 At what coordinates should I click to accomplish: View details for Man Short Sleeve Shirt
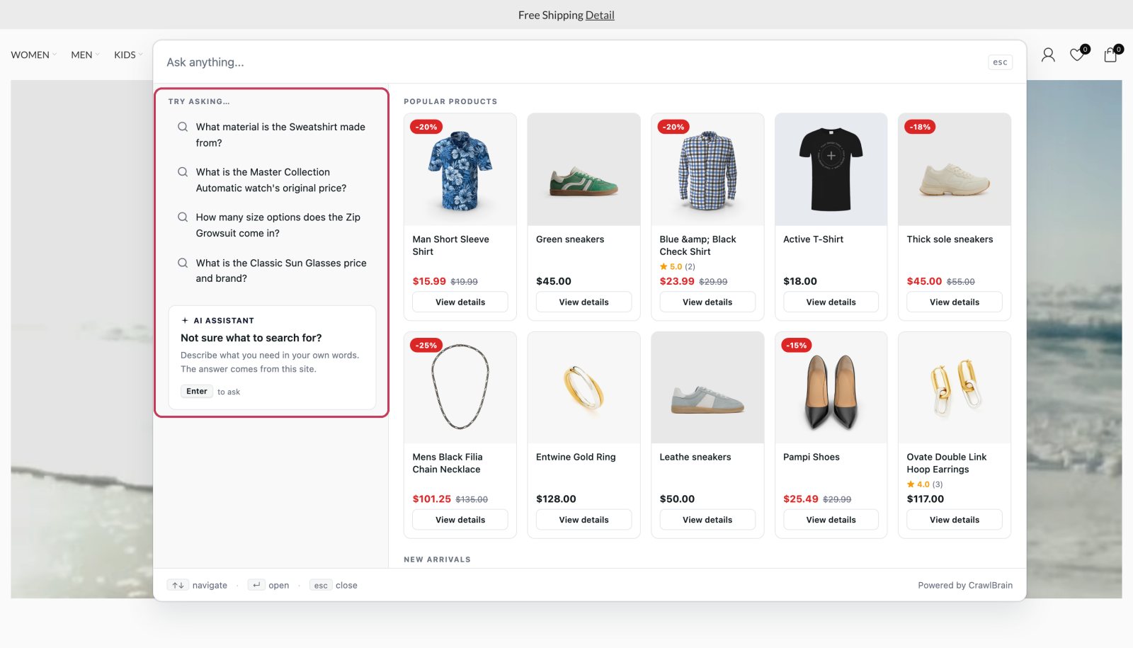[x=460, y=302]
